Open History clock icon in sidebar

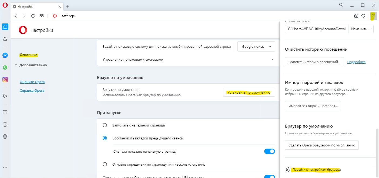(5, 125)
